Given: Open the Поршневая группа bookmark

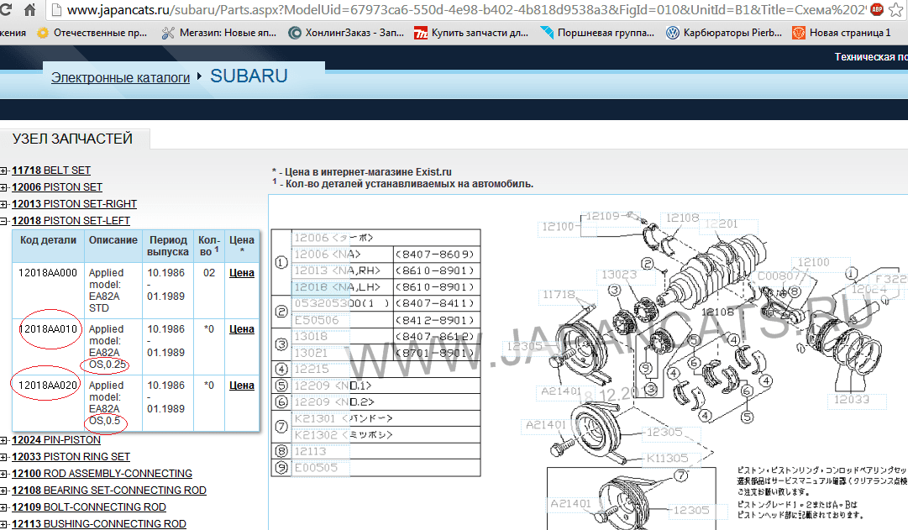Looking at the screenshot, I should [597, 33].
